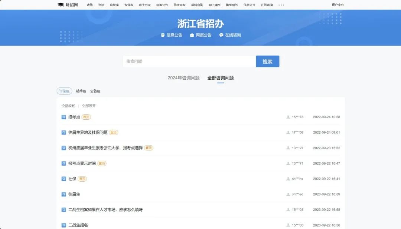Open question 往届生异地及社保问题

(88, 133)
